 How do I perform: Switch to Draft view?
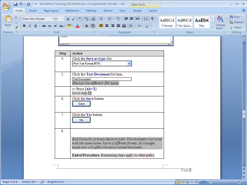196,182
